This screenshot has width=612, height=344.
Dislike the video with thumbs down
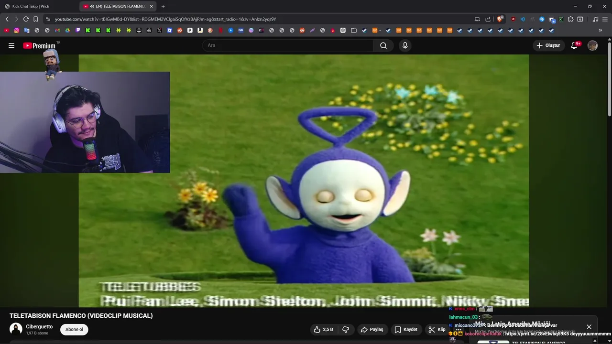[x=346, y=329]
